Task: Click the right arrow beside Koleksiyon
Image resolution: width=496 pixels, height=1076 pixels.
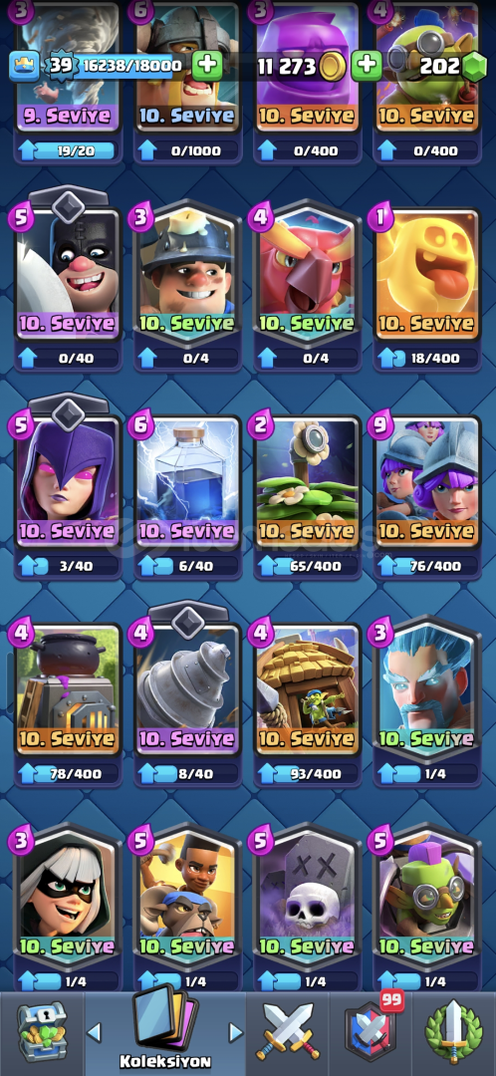Action: 235,1032
